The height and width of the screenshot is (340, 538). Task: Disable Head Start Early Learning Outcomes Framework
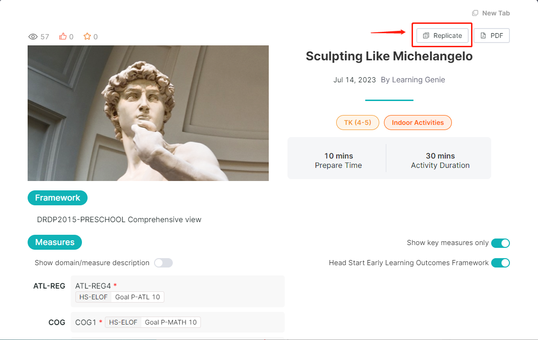click(x=500, y=263)
